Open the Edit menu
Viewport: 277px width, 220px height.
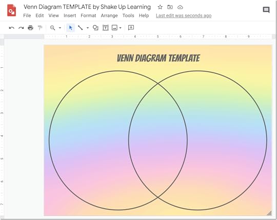tap(39, 15)
